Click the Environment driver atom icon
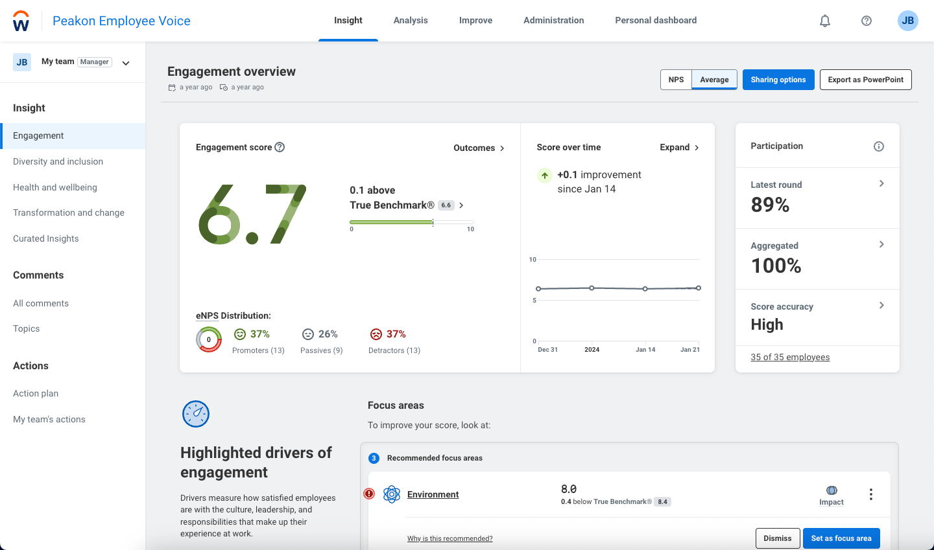Image resolution: width=934 pixels, height=550 pixels. point(391,494)
